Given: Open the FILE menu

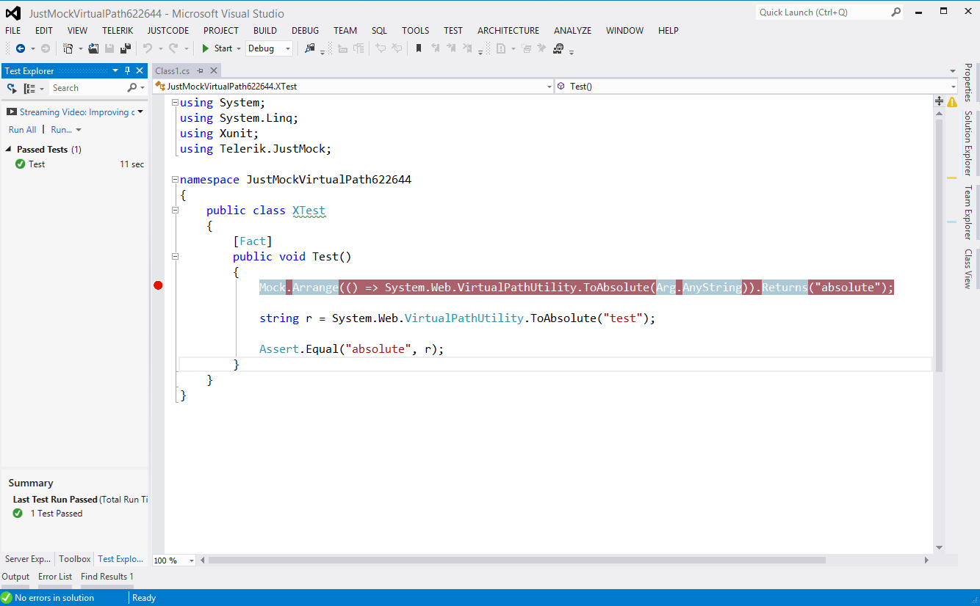Looking at the screenshot, I should pos(13,30).
